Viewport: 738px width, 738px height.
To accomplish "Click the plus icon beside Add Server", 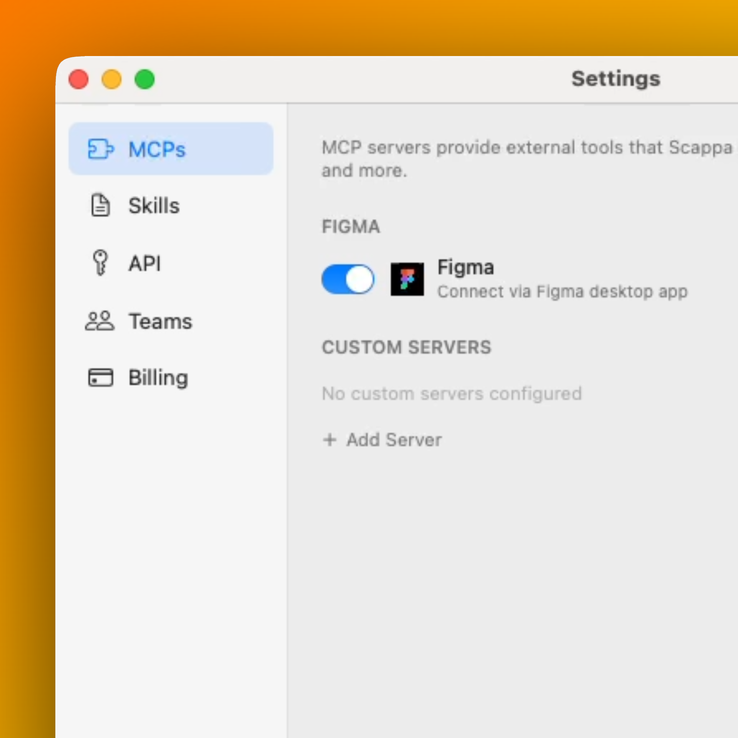I will click(330, 440).
